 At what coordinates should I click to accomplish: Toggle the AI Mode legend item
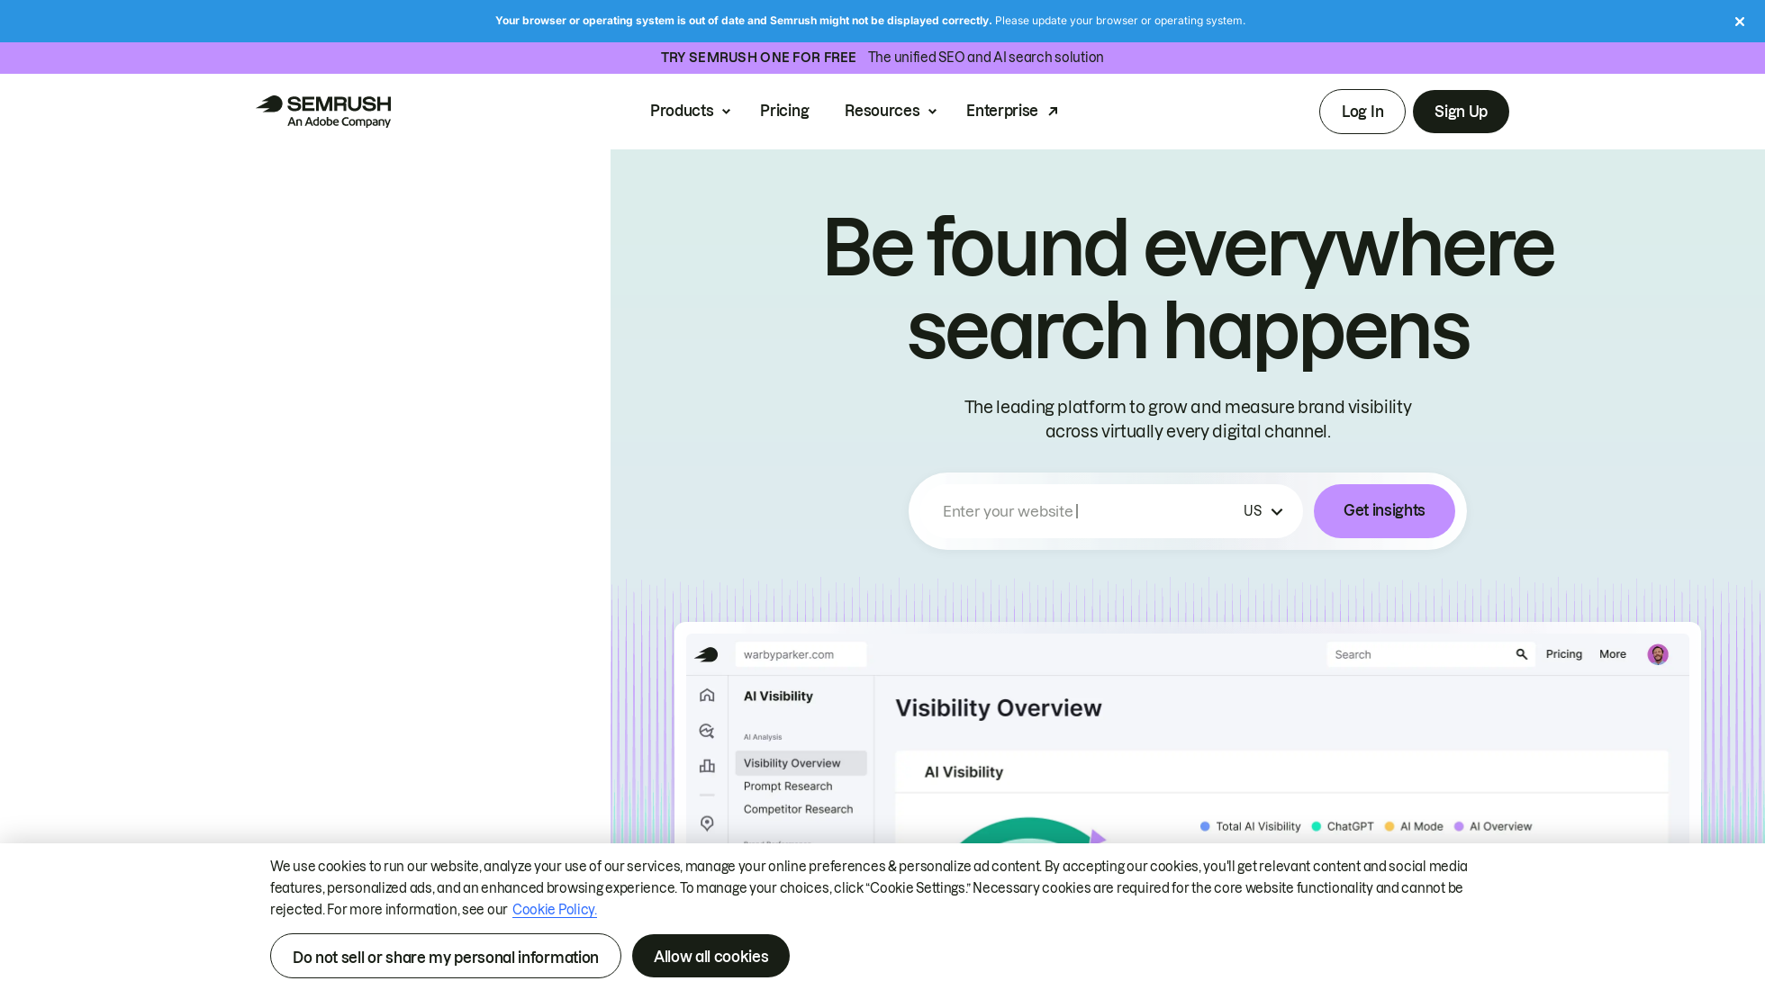pyautogui.click(x=1414, y=826)
